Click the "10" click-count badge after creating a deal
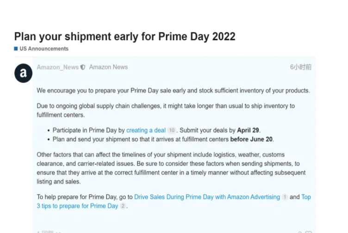 pyautogui.click(x=172, y=130)
